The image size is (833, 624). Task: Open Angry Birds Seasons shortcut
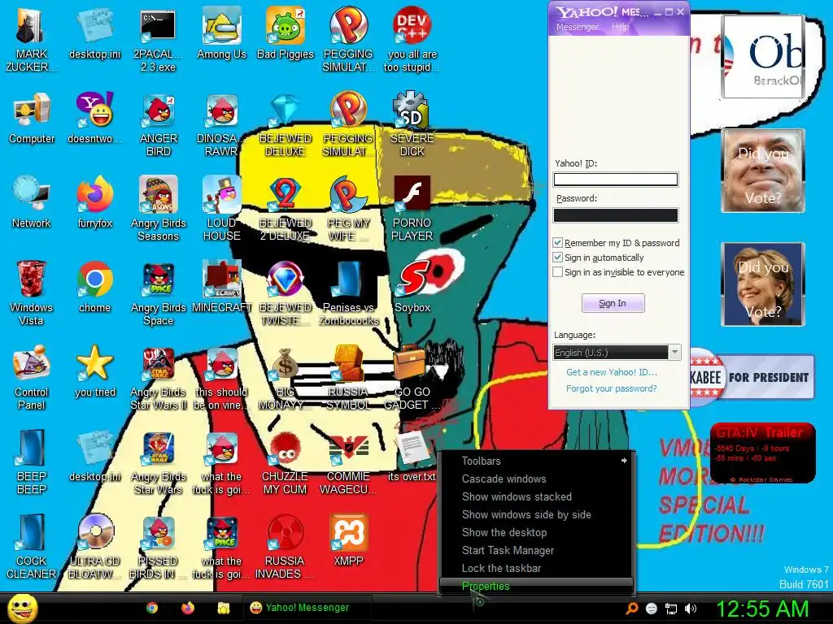[x=159, y=209]
